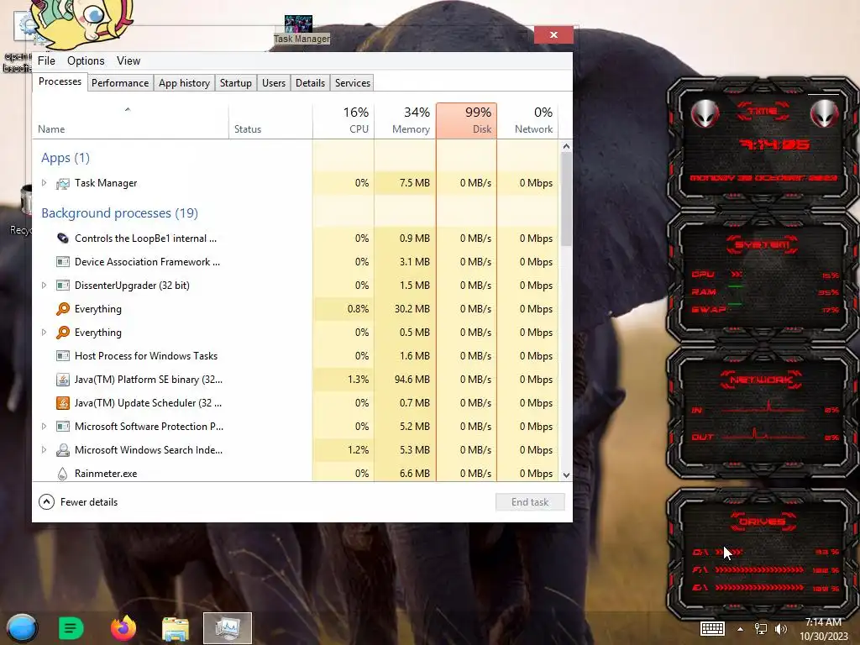Click the Rainmeter.exe droplet icon
The image size is (860, 645).
[x=62, y=474]
